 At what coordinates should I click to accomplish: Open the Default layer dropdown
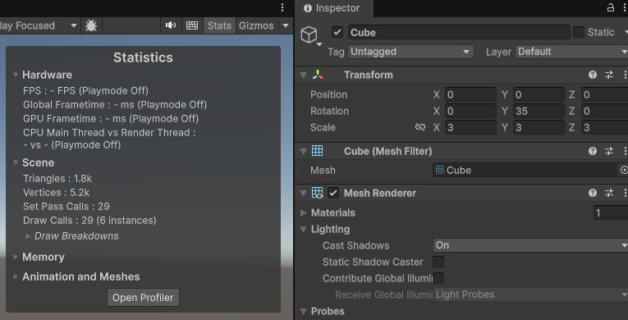coord(571,52)
